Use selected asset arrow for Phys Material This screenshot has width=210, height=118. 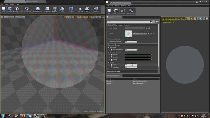(x=147, y=28)
